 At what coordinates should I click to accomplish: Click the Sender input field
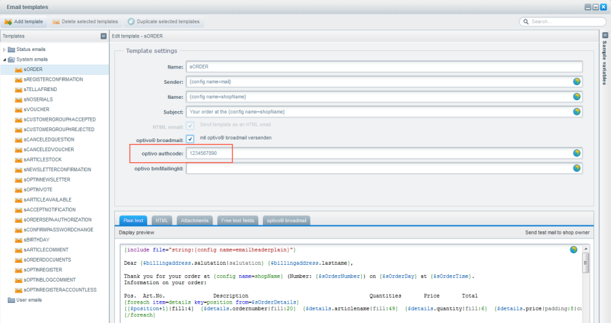tap(384, 82)
